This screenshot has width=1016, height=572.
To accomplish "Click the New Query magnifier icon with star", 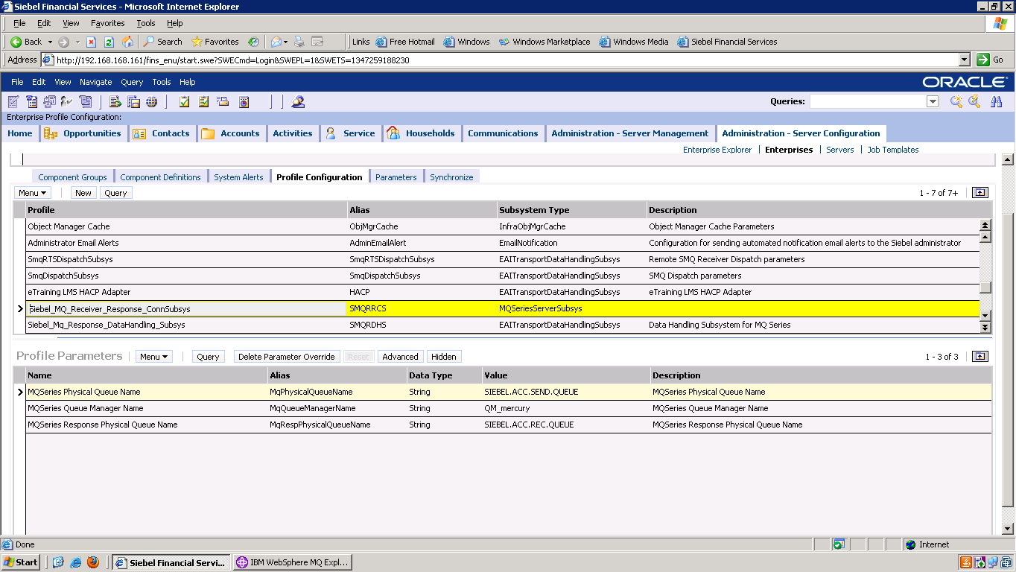I will (x=956, y=102).
